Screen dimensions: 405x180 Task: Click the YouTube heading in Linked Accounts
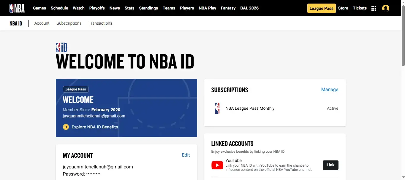pyautogui.click(x=234, y=160)
